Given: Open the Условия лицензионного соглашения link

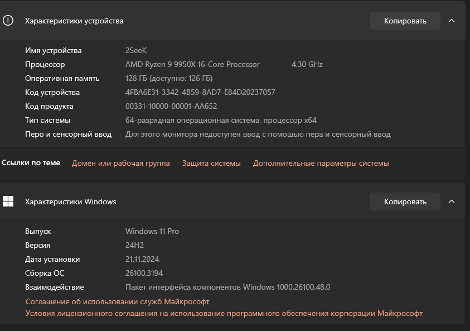Looking at the screenshot, I should pyautogui.click(x=224, y=313).
